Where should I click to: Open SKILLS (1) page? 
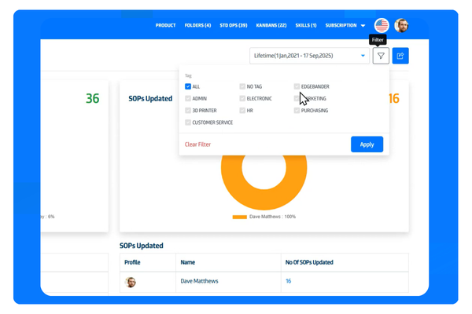pos(306,26)
